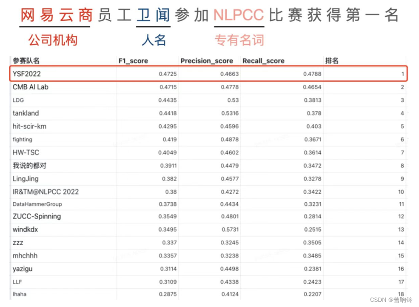Click the 参赛队名 column header
The height and width of the screenshot is (307, 419).
26,61
